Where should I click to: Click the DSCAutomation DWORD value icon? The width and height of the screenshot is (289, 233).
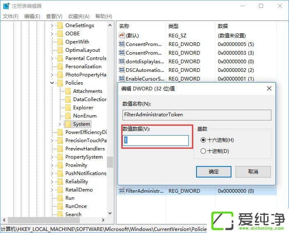(121, 70)
